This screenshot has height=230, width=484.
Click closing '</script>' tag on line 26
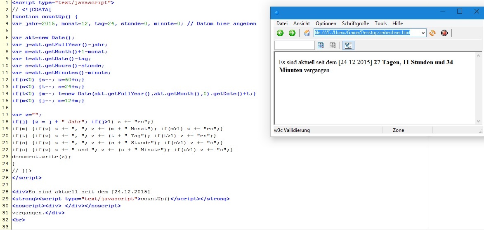26,178
